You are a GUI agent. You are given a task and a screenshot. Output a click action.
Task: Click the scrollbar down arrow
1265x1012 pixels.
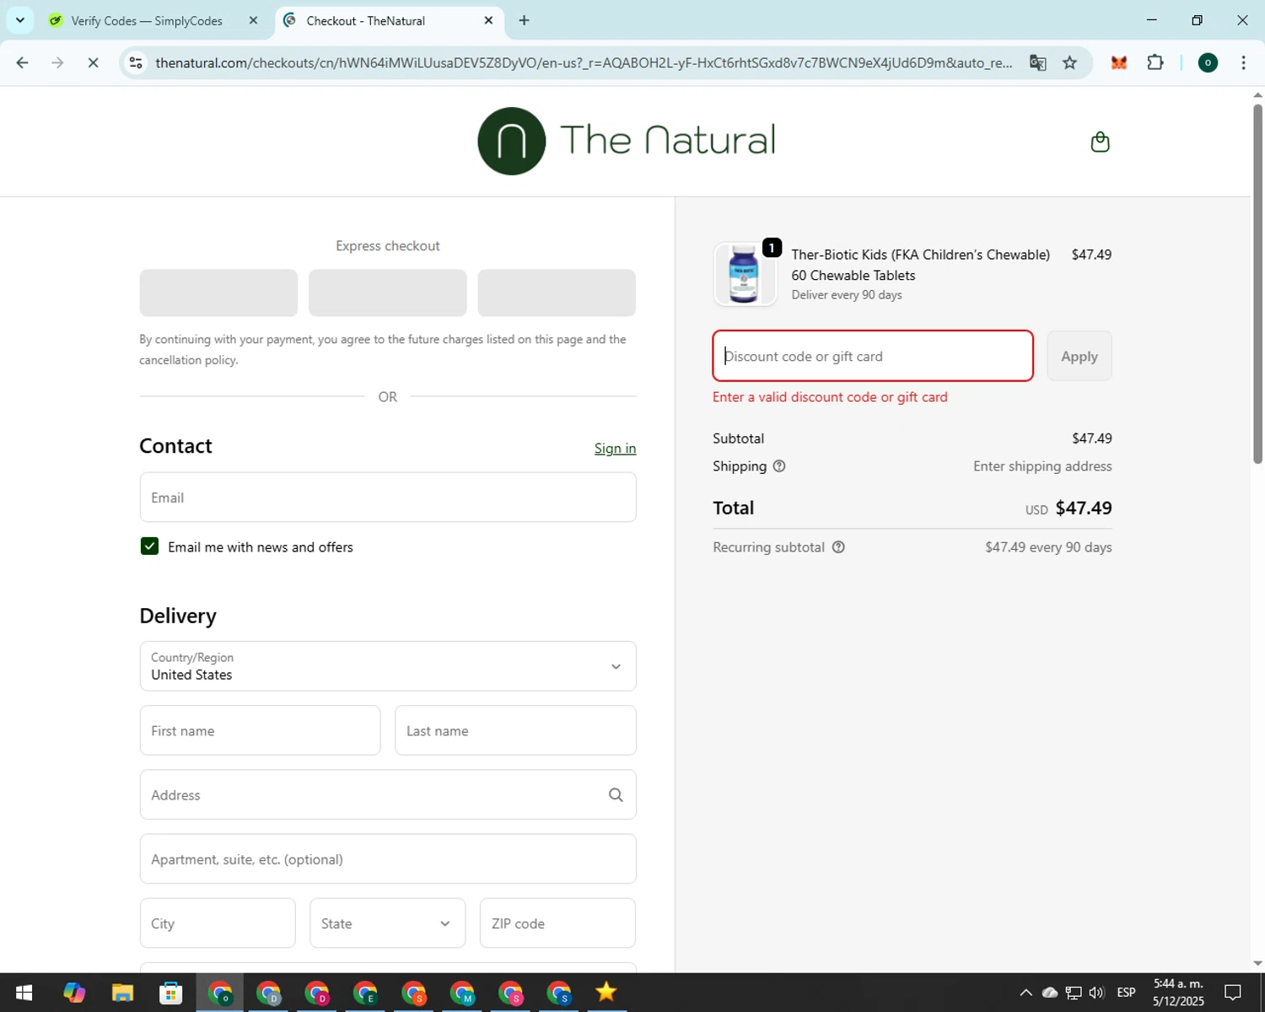pyautogui.click(x=1257, y=963)
